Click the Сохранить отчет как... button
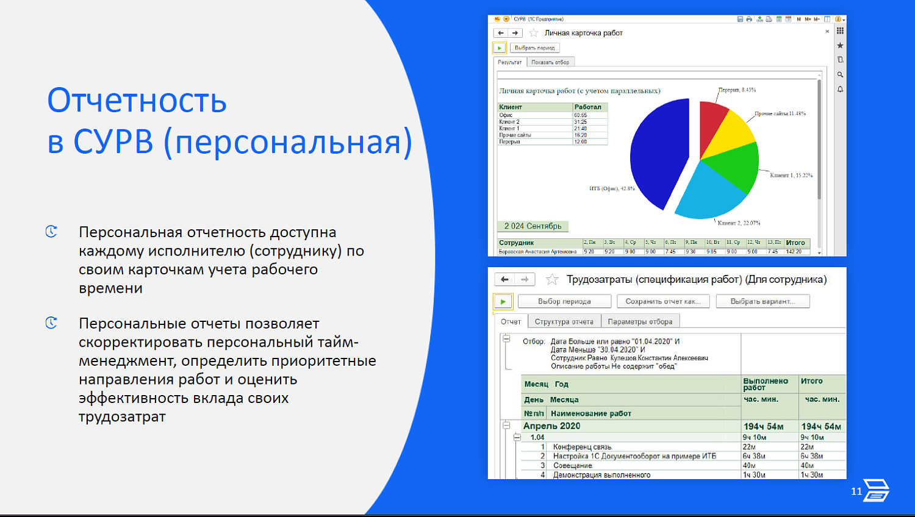 click(663, 301)
